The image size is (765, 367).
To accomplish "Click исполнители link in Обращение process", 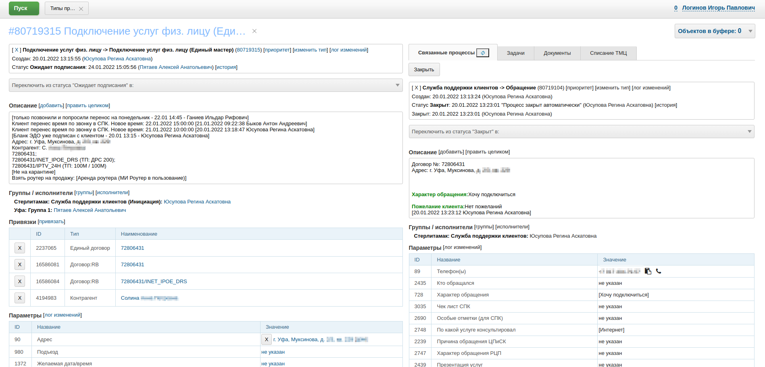I will [x=512, y=227].
